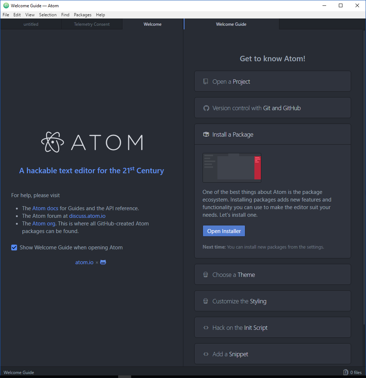Click the package box icon beside Install a Package
The image size is (366, 378).
coord(206,134)
